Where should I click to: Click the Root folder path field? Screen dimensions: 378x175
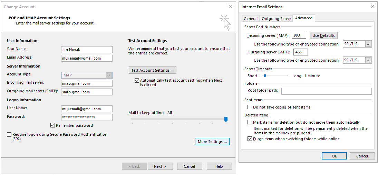tap(327, 91)
